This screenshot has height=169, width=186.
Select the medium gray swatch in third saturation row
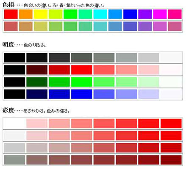click(14, 147)
